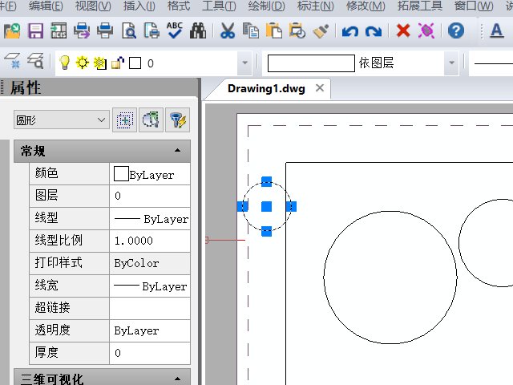
Task: Open the 拓展工具 menu
Action: (420, 6)
